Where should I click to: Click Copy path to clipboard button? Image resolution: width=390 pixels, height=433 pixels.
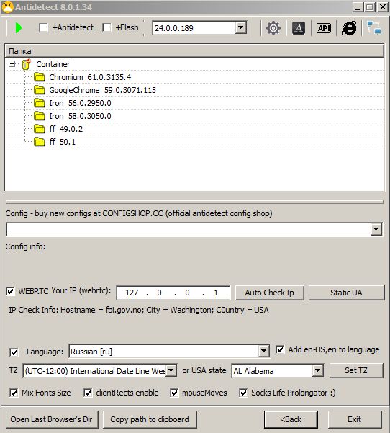pos(150,419)
